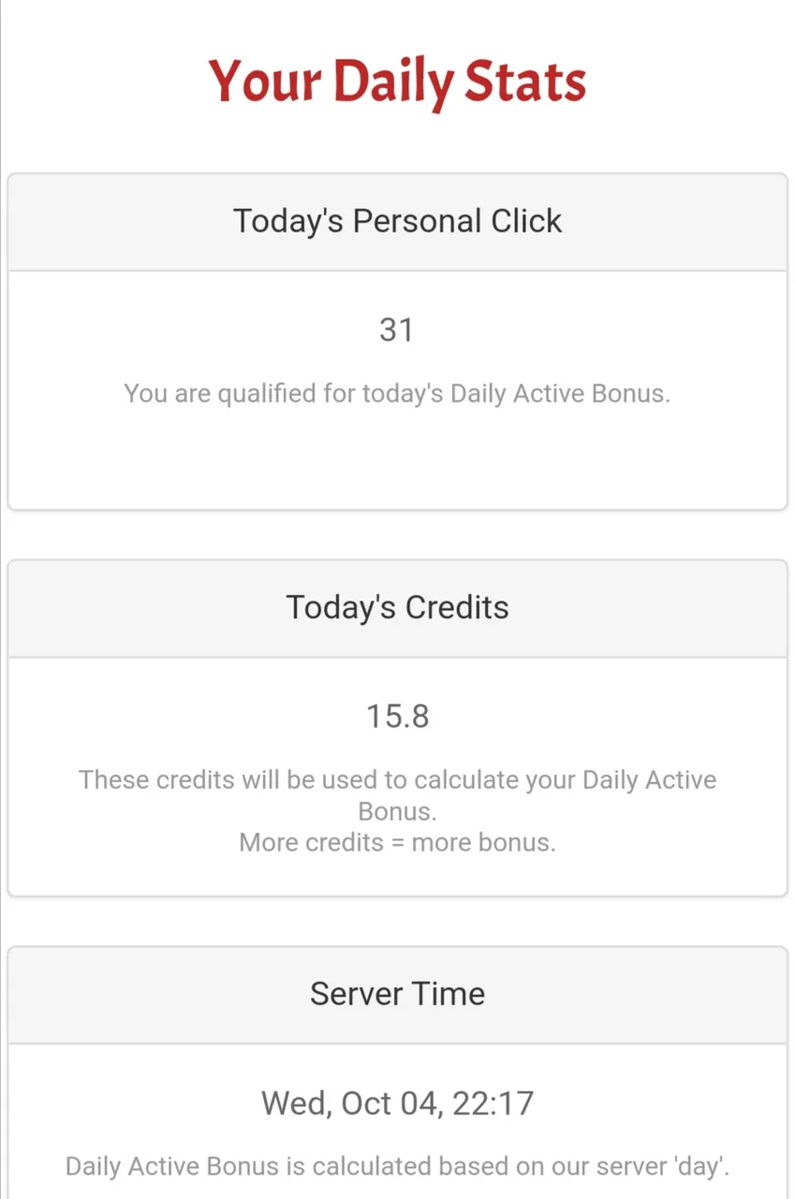This screenshot has height=1199, width=795.
Task: Tap the "Wed, Oct 04" date text
Action: 349,1103
